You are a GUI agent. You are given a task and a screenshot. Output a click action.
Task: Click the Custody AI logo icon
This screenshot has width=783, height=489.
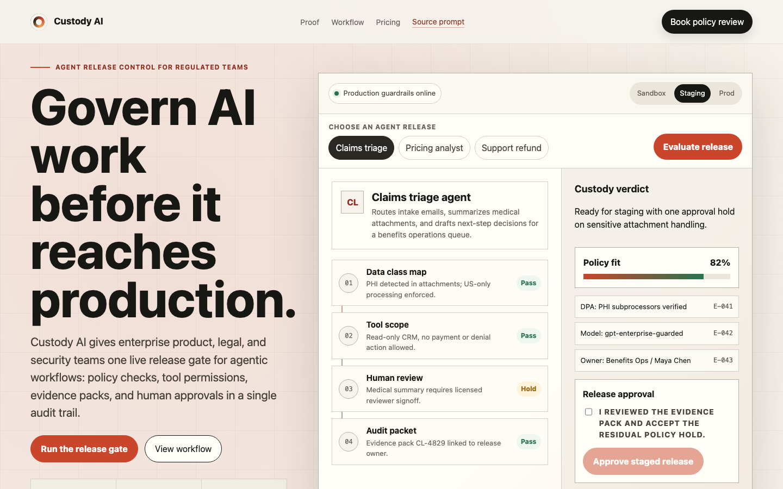[39, 22]
